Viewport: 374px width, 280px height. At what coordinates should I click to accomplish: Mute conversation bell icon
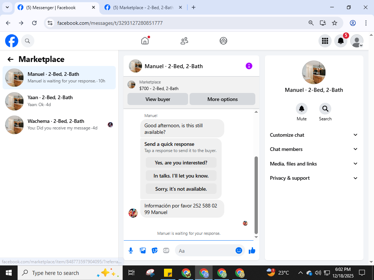coord(301,109)
